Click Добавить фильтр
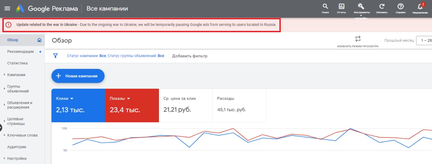The image size is (432, 164). coord(190,56)
